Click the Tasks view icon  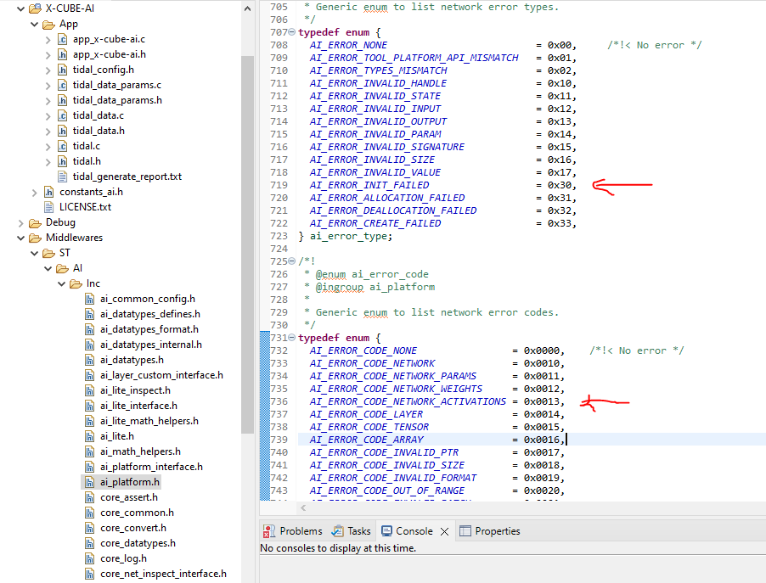pyautogui.click(x=337, y=531)
